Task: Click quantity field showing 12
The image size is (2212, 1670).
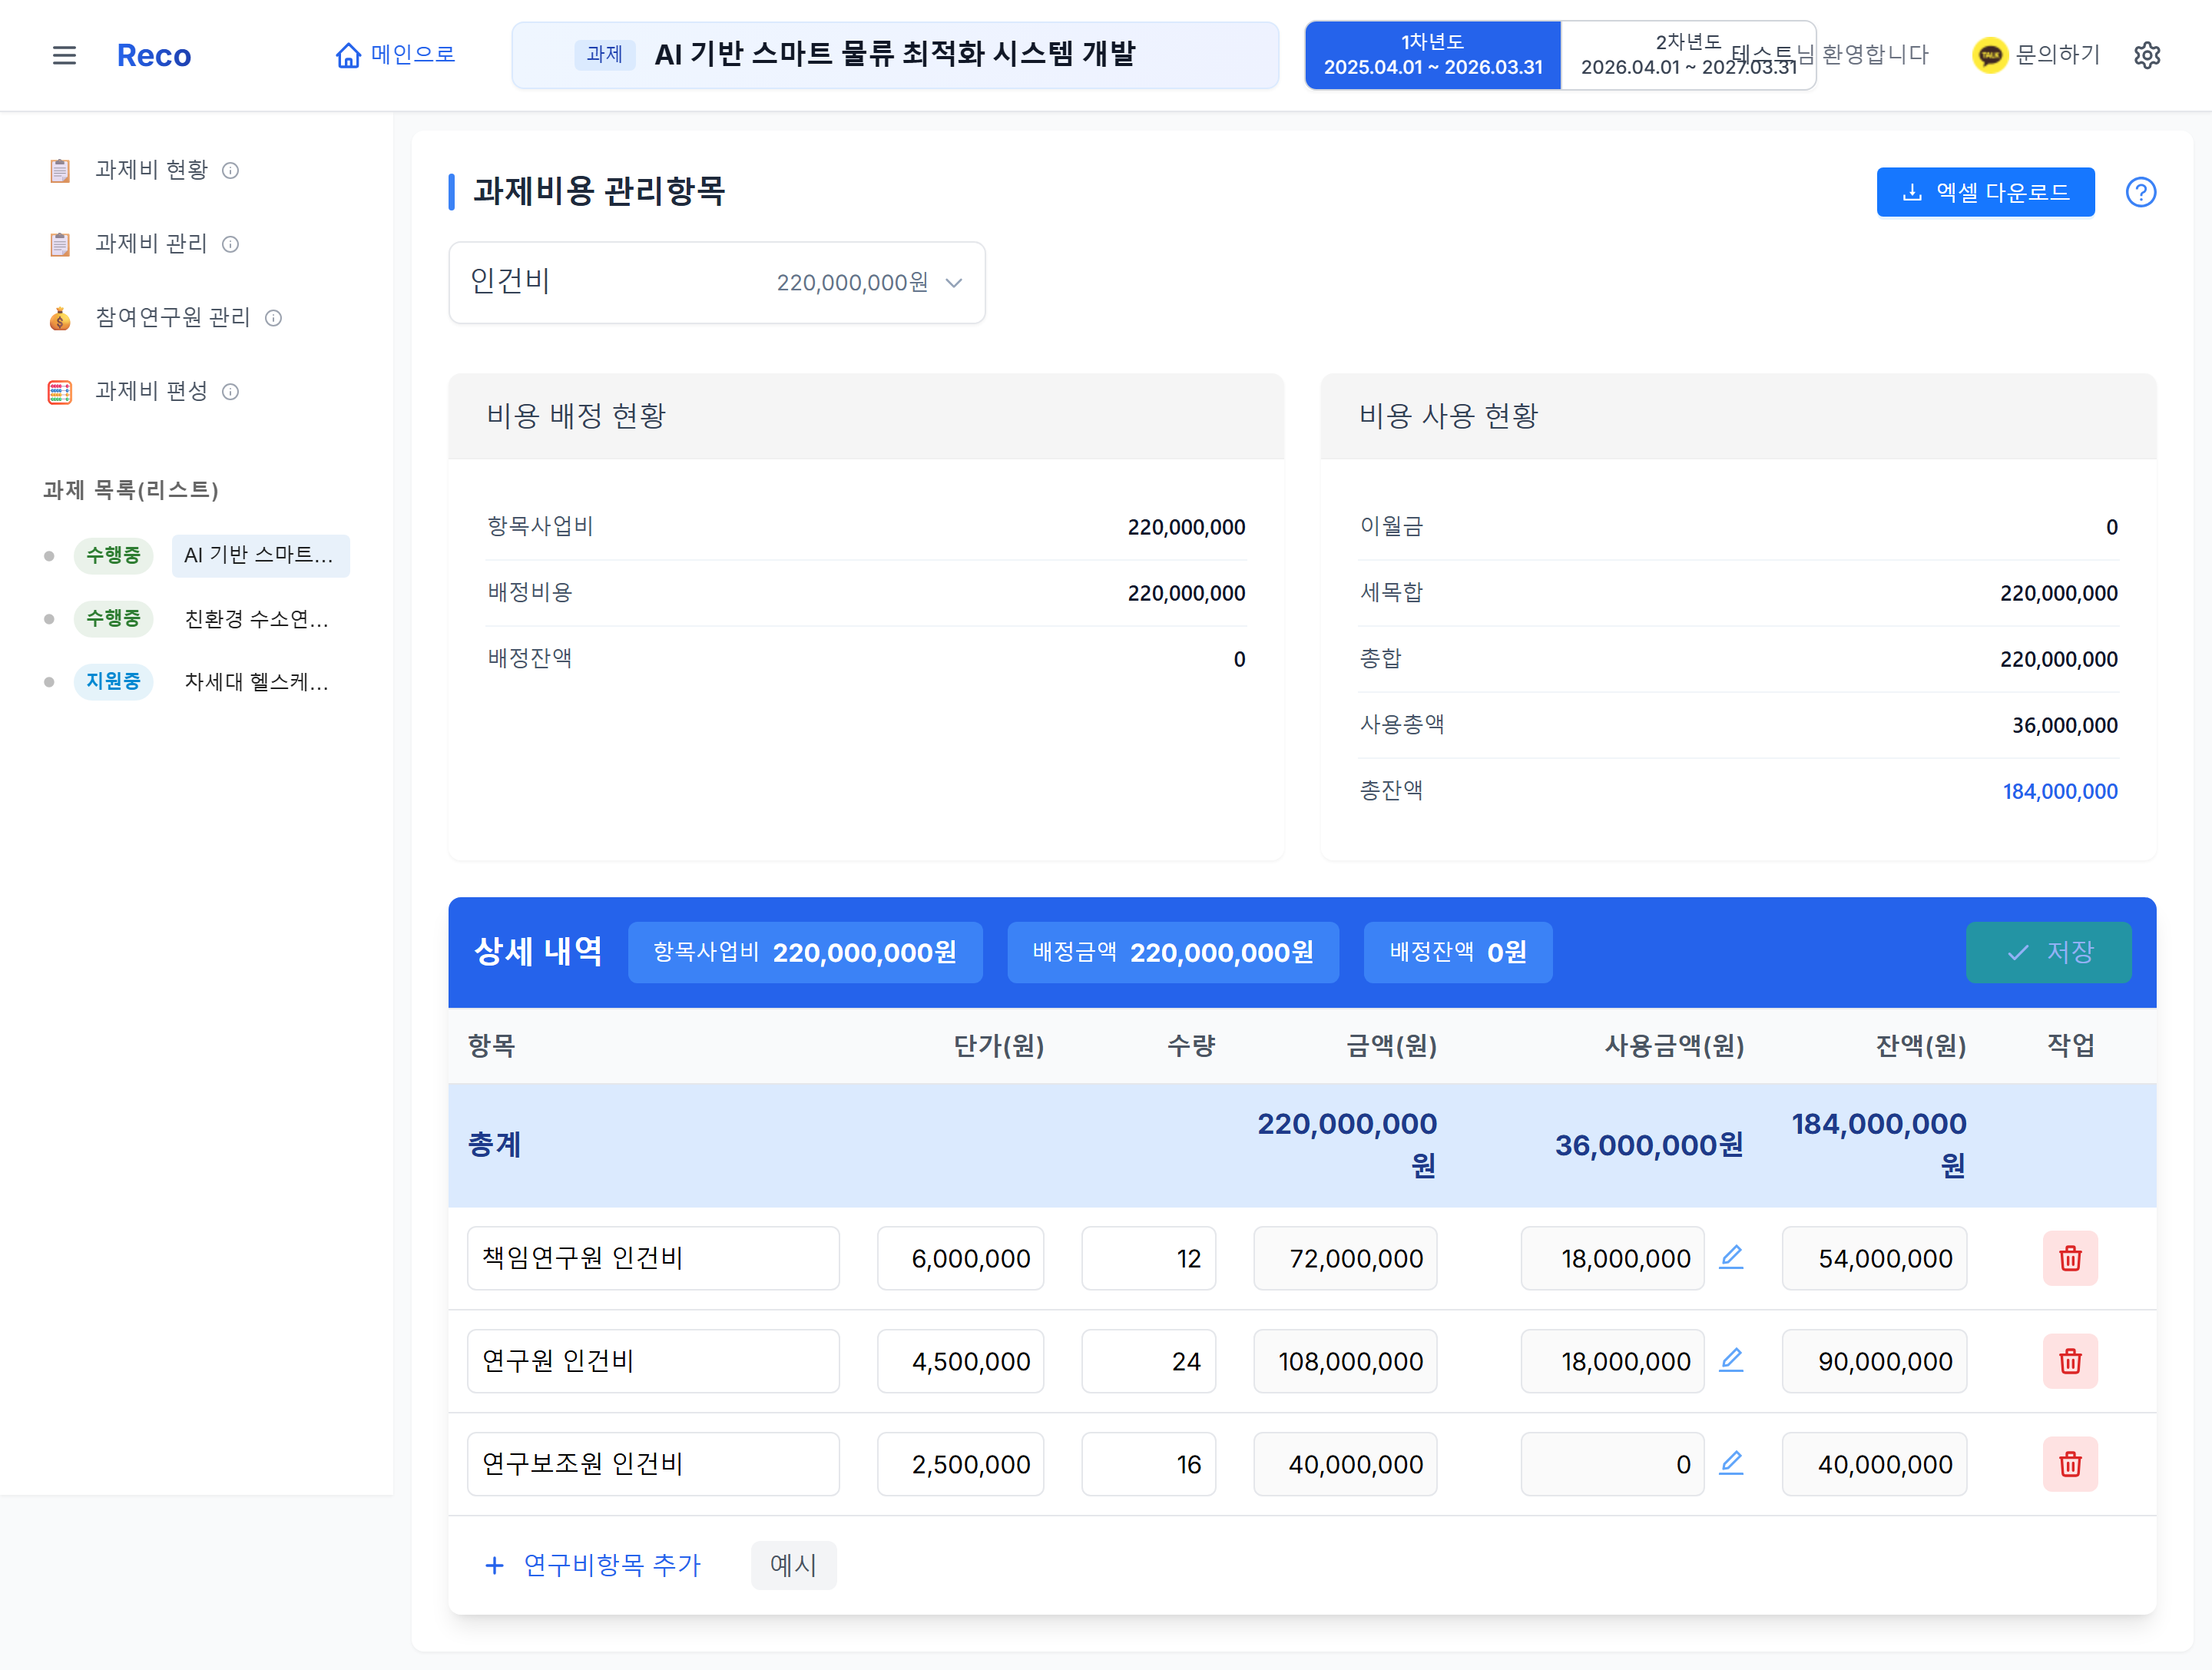Action: (1148, 1258)
